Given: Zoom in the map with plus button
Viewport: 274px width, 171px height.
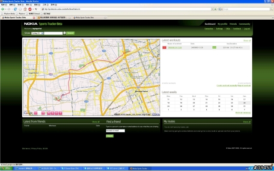Looking at the screenshot, I should tap(43, 113).
